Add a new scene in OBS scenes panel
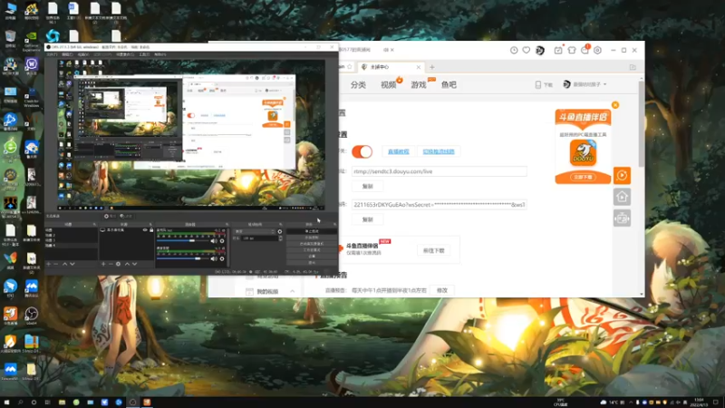Viewport: 725px width, 408px height. (x=49, y=264)
